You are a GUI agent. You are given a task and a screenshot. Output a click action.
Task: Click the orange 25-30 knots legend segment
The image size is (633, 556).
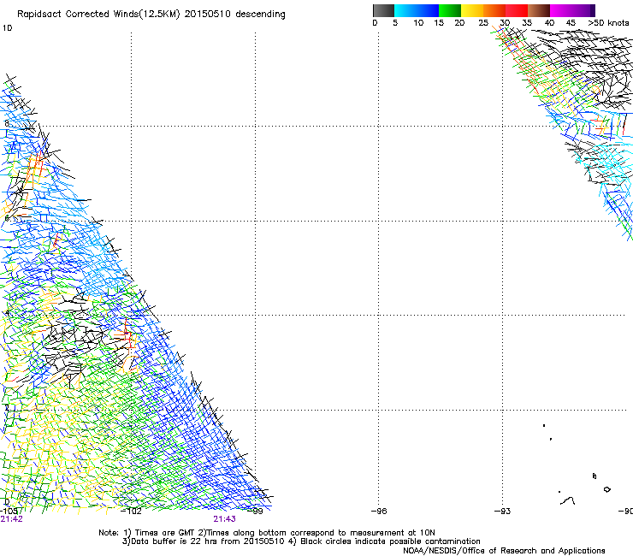[x=494, y=10]
